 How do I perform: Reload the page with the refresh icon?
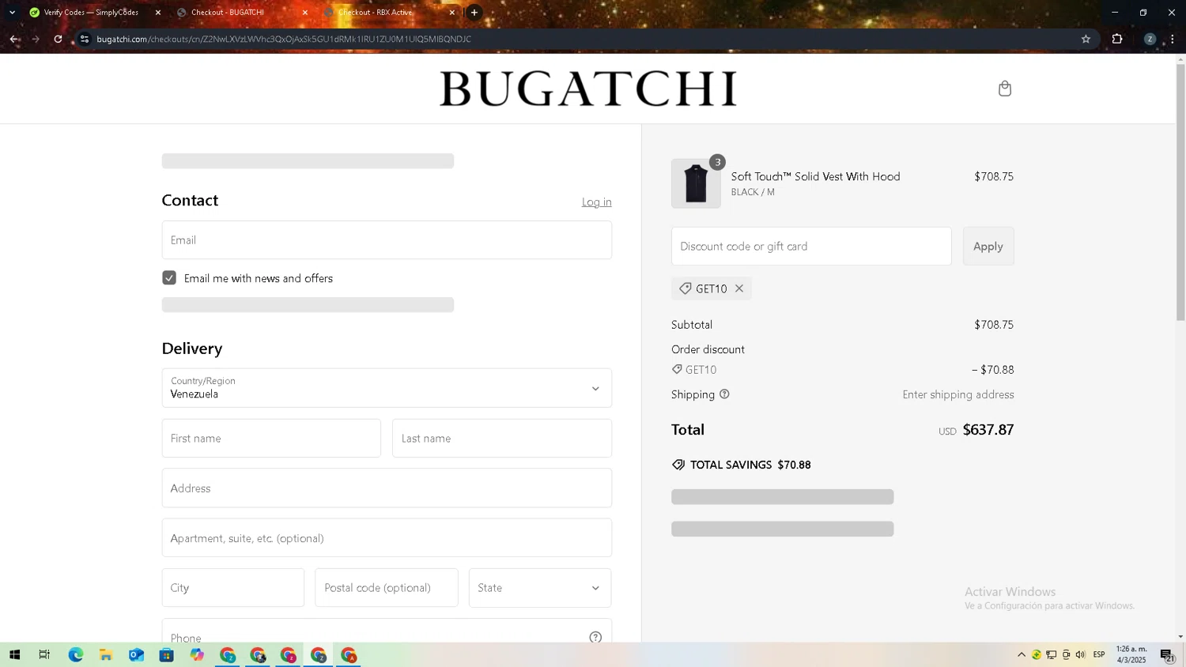click(58, 39)
